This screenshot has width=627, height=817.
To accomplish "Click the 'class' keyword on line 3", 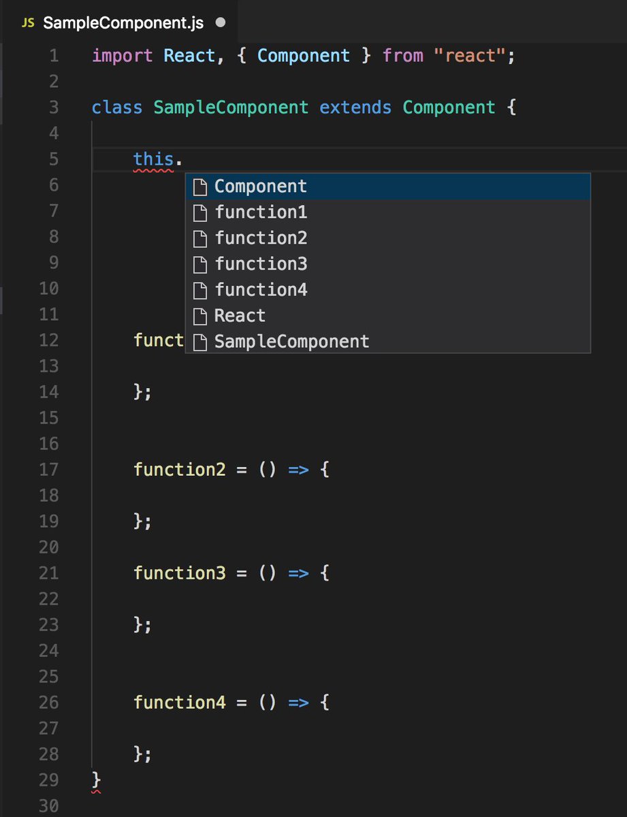I will coord(117,107).
